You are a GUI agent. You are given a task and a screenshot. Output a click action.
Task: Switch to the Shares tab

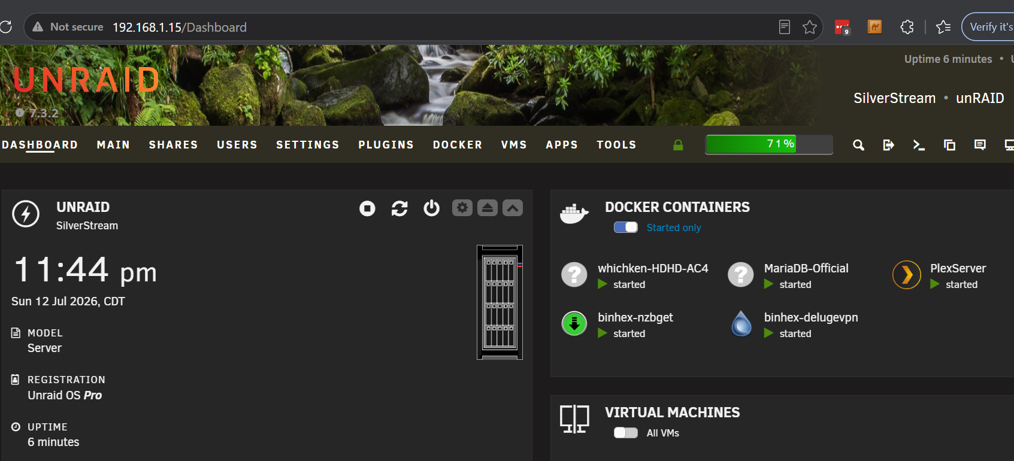pyautogui.click(x=173, y=145)
